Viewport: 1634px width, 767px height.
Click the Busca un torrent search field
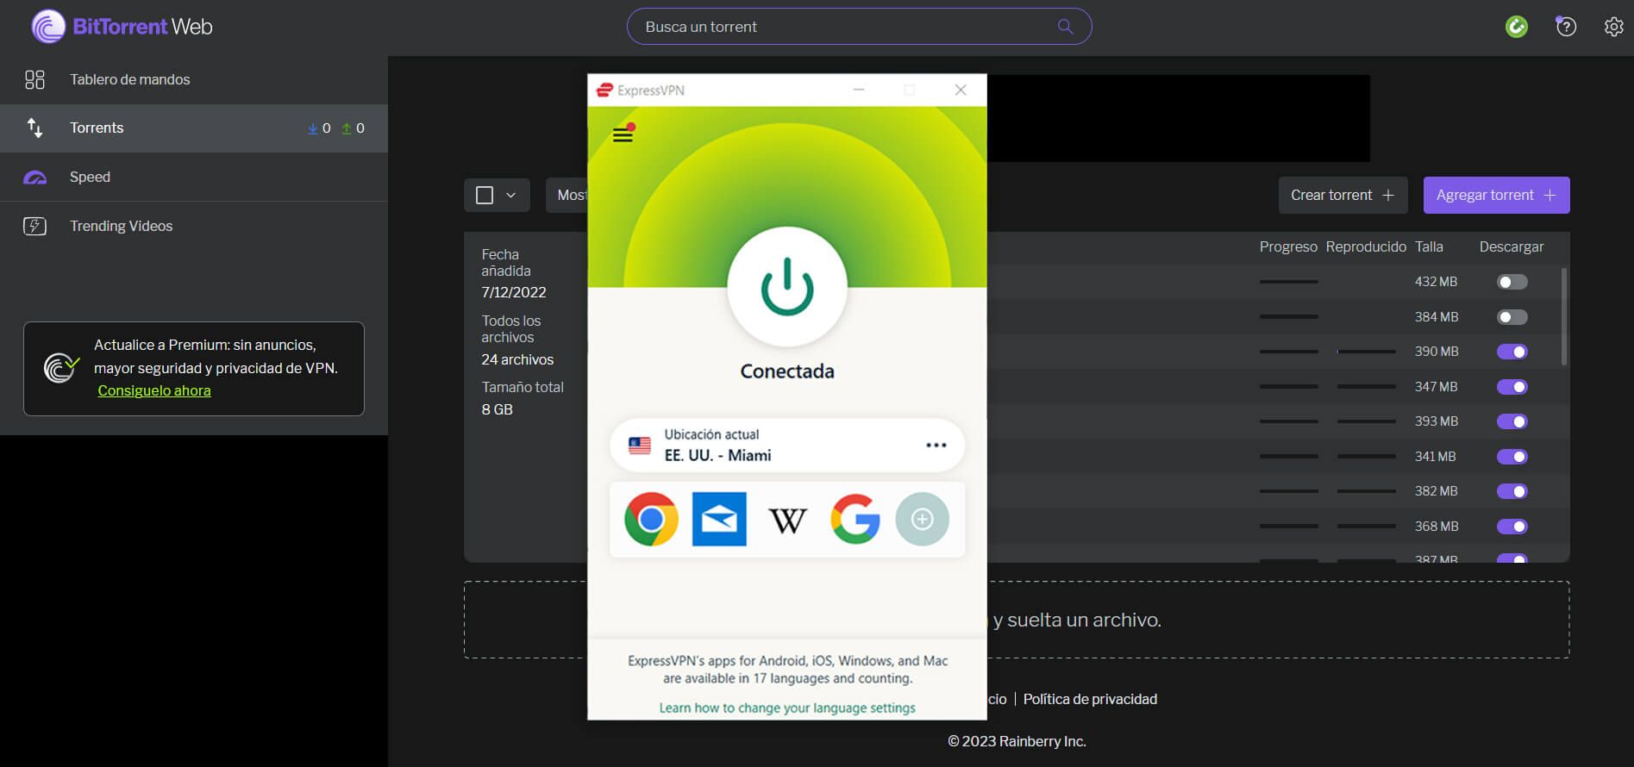pos(859,27)
